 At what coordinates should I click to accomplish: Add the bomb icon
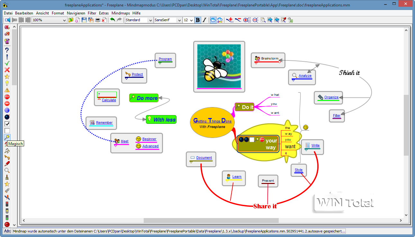point(7,117)
